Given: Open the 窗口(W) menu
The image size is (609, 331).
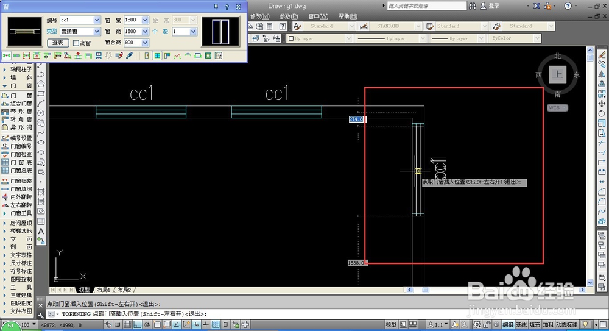Looking at the screenshot, I should [318, 16].
